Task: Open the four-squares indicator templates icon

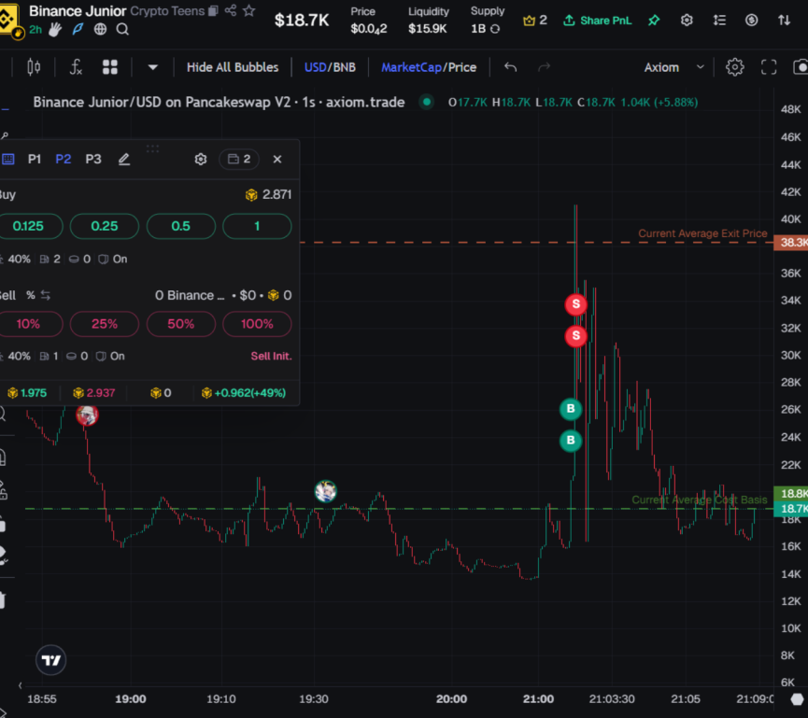Action: (x=110, y=67)
